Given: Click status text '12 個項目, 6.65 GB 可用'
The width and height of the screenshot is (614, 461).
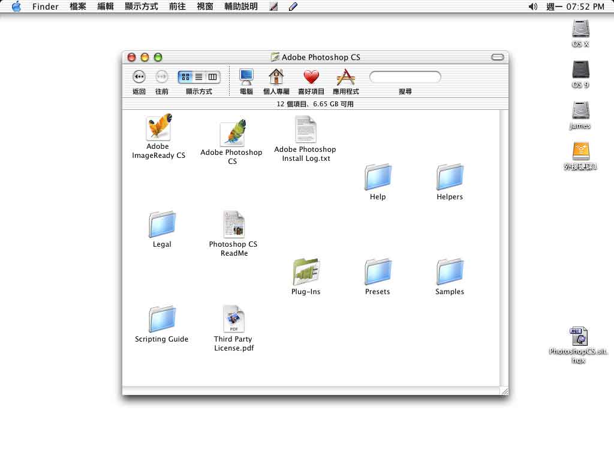Looking at the screenshot, I should pos(315,104).
